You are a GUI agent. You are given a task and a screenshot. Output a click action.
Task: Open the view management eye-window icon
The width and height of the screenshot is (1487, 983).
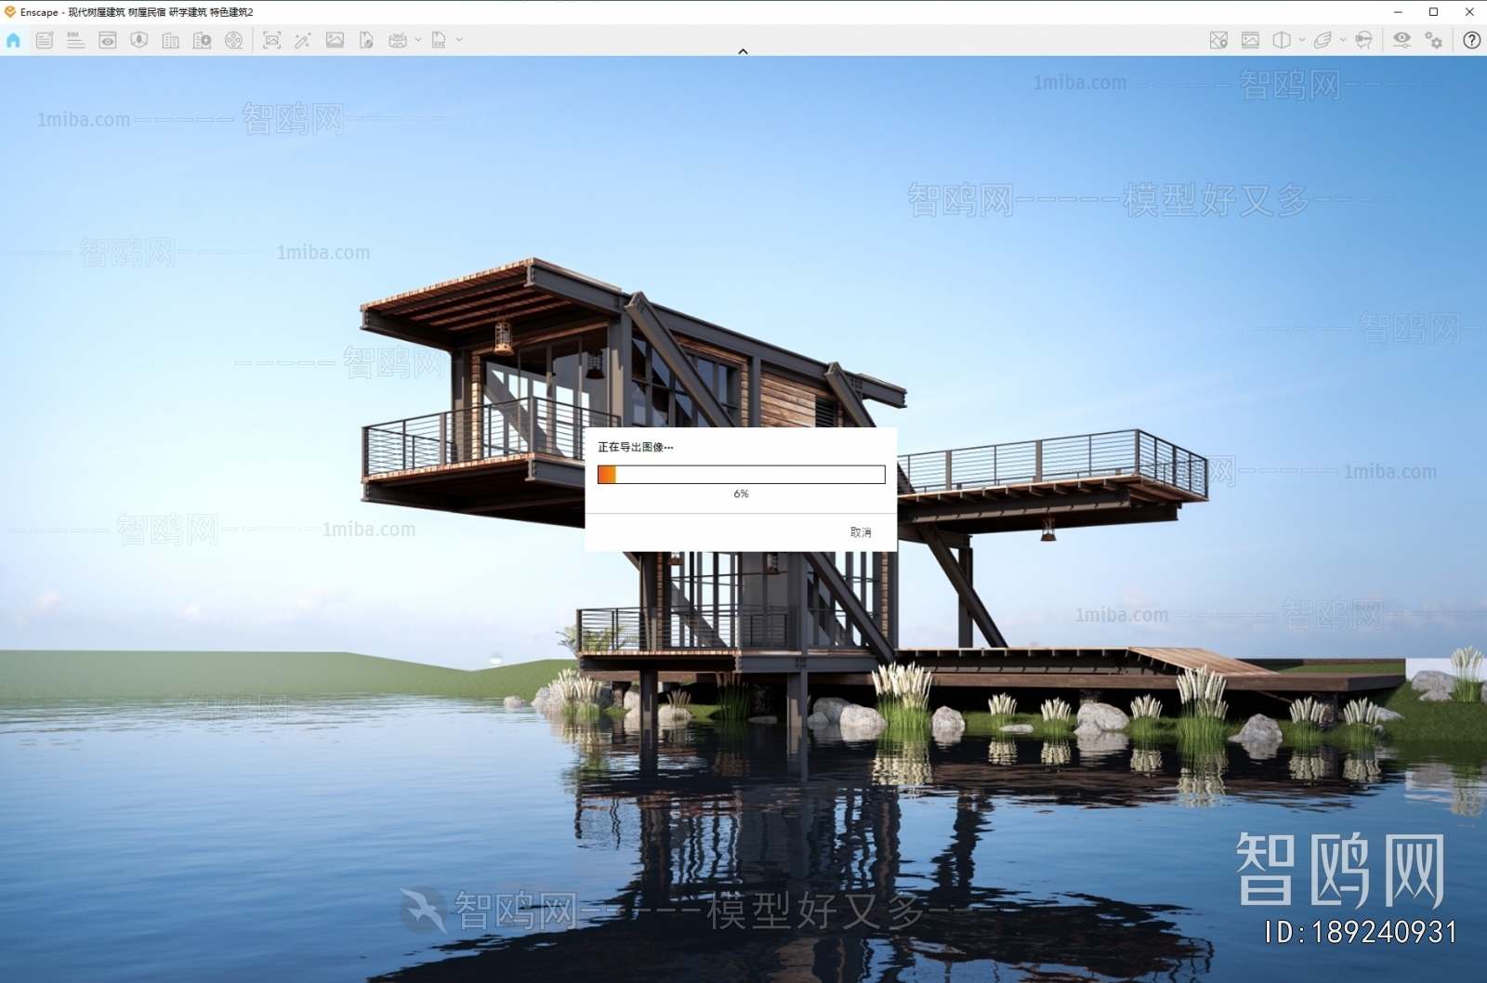click(x=108, y=40)
